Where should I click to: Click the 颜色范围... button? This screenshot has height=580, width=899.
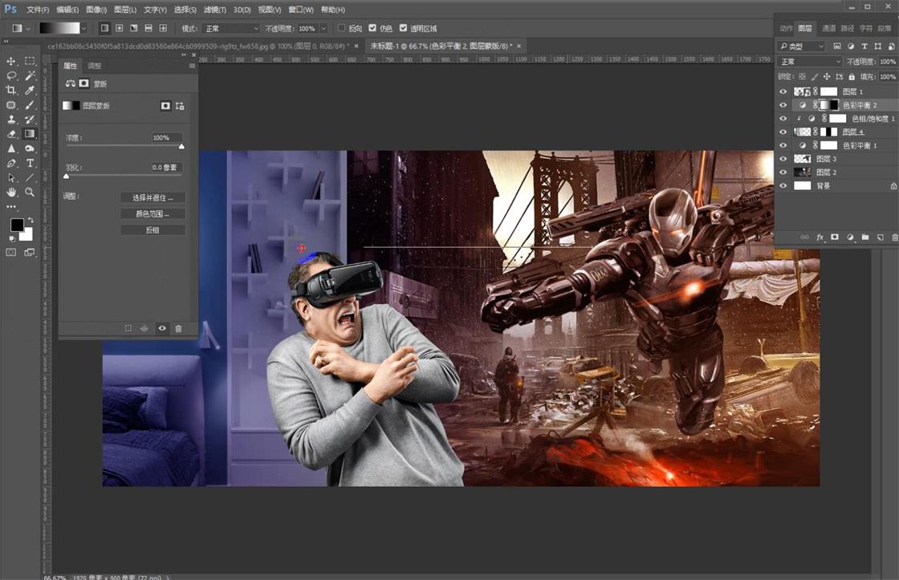pos(153,213)
